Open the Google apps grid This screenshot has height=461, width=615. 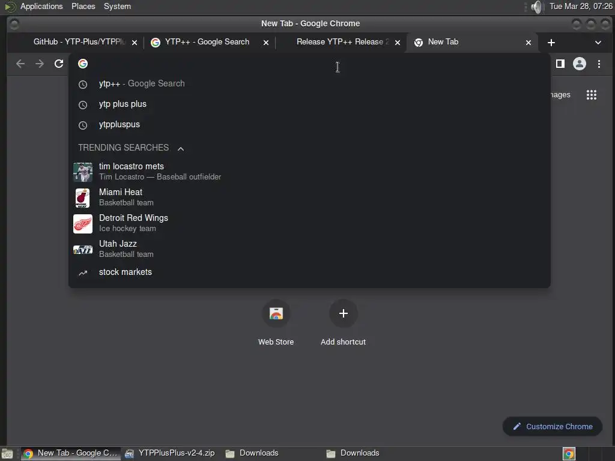pyautogui.click(x=592, y=95)
